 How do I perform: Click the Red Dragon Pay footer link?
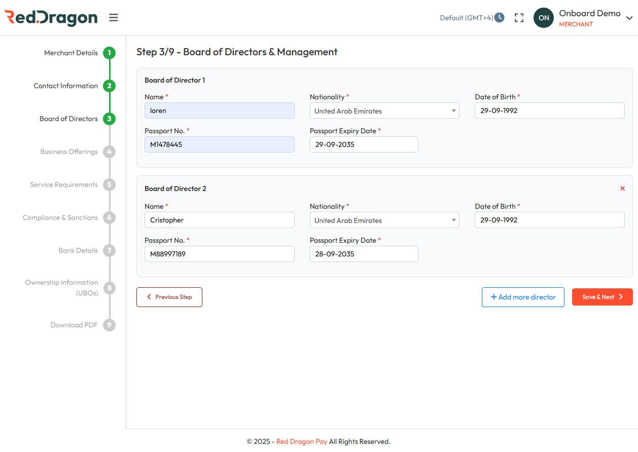click(302, 441)
